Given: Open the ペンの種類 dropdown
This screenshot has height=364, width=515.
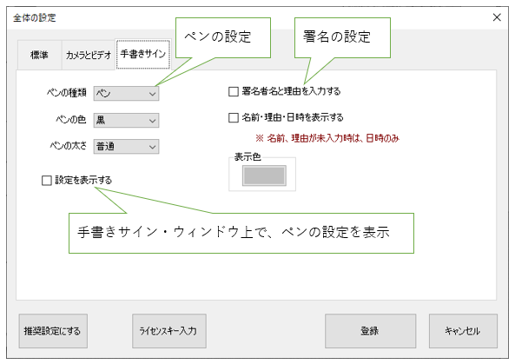Looking at the screenshot, I should point(126,94).
